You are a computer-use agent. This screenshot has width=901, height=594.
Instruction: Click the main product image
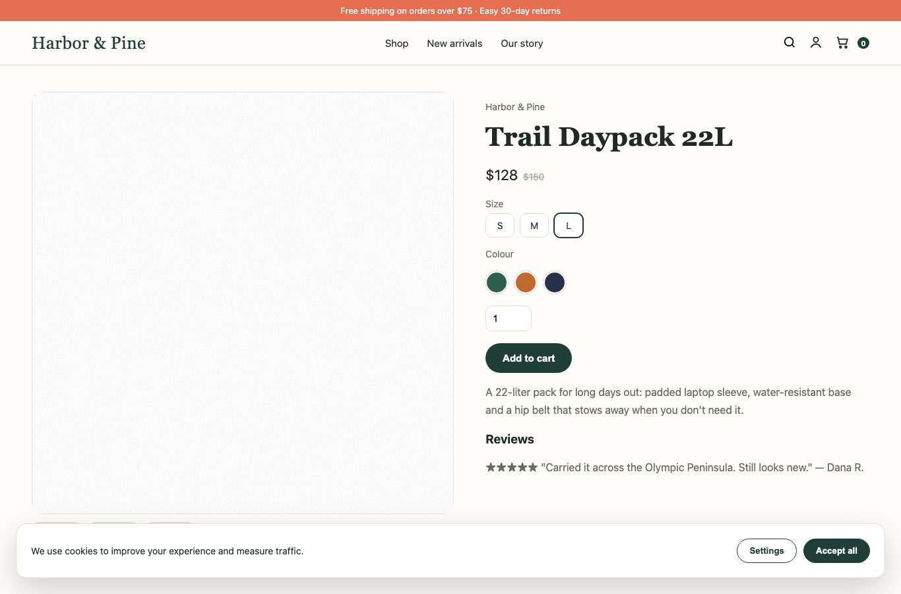(243, 303)
